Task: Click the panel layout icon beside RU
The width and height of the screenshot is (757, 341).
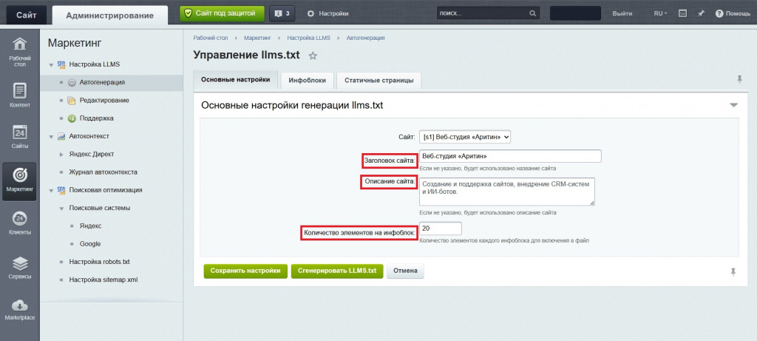Action: click(682, 13)
